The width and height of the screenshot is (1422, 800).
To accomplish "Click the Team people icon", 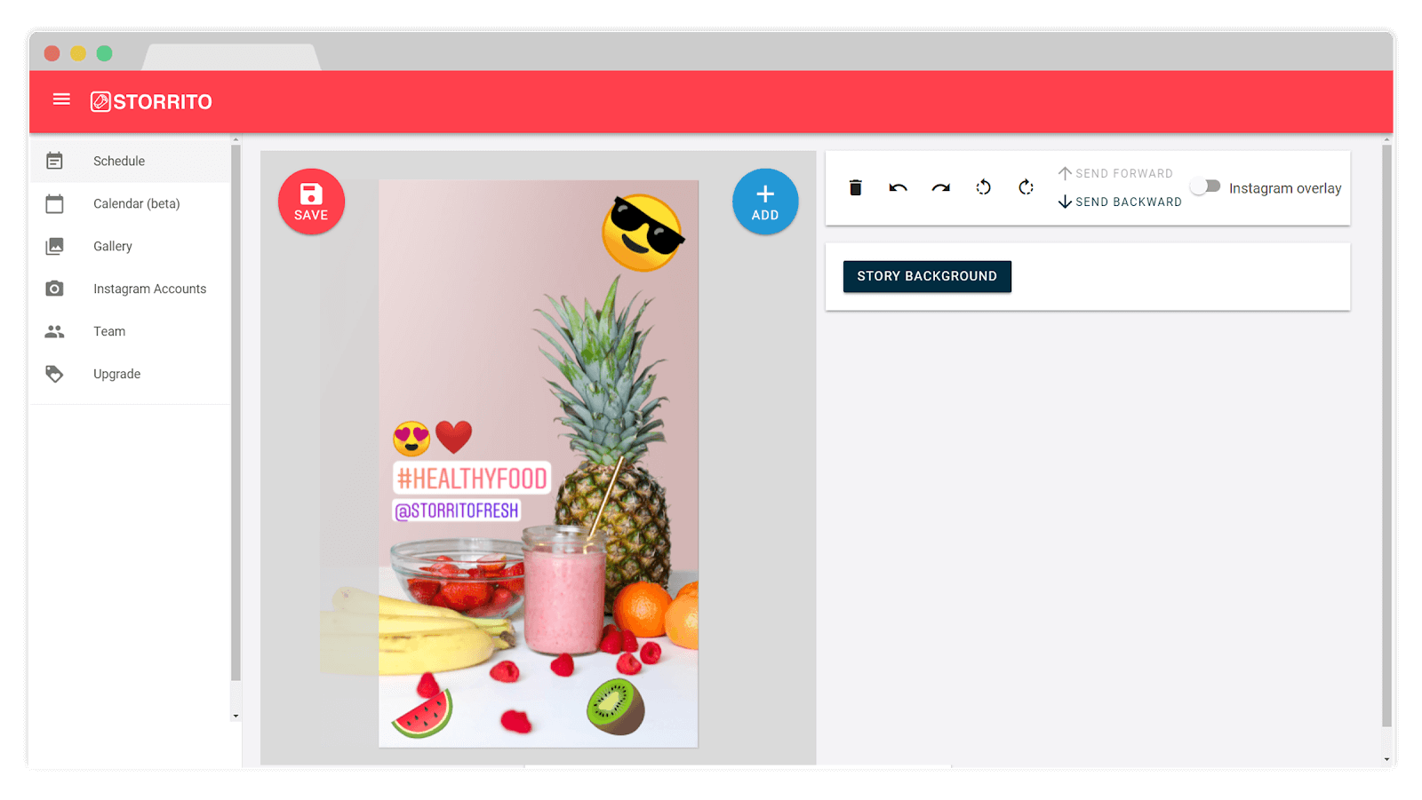I will 54,331.
